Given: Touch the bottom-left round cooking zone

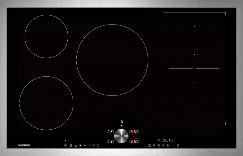Looking at the screenshot, I should 46,103.
